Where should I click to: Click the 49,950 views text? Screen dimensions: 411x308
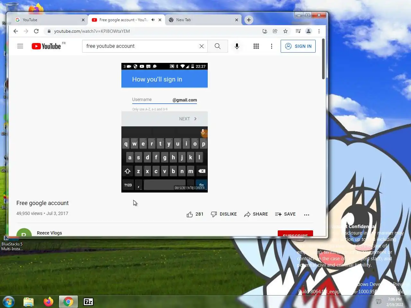coord(29,213)
